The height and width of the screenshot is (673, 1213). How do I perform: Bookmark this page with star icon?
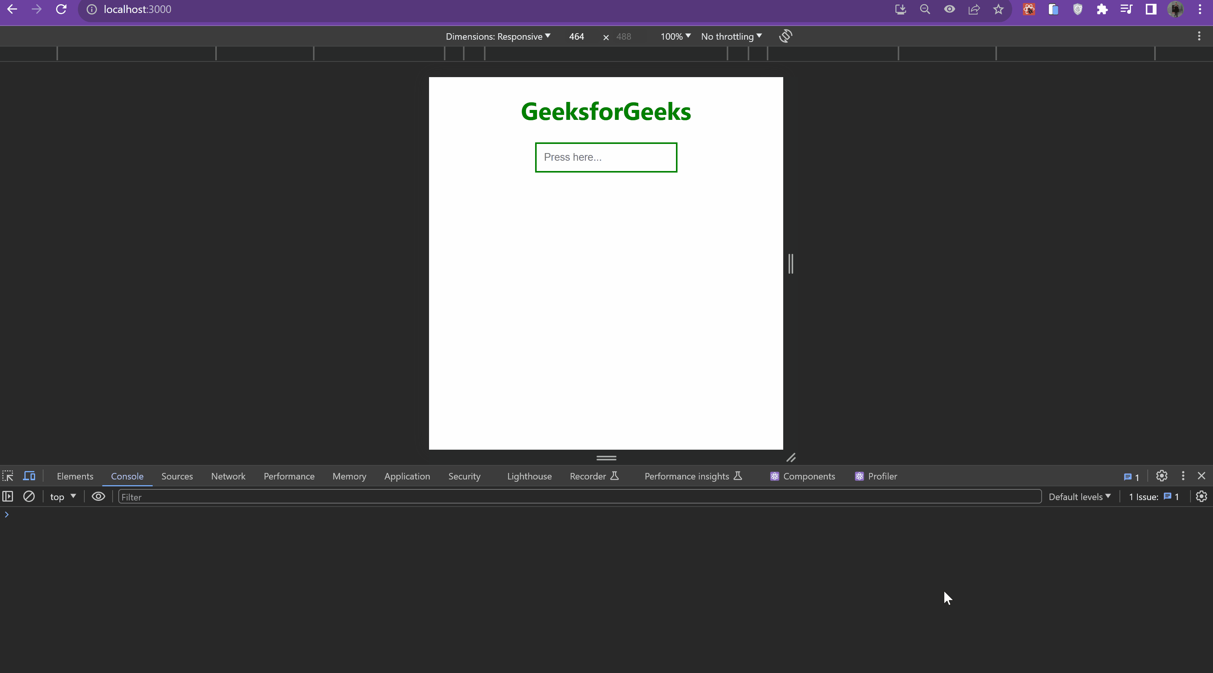tap(998, 10)
